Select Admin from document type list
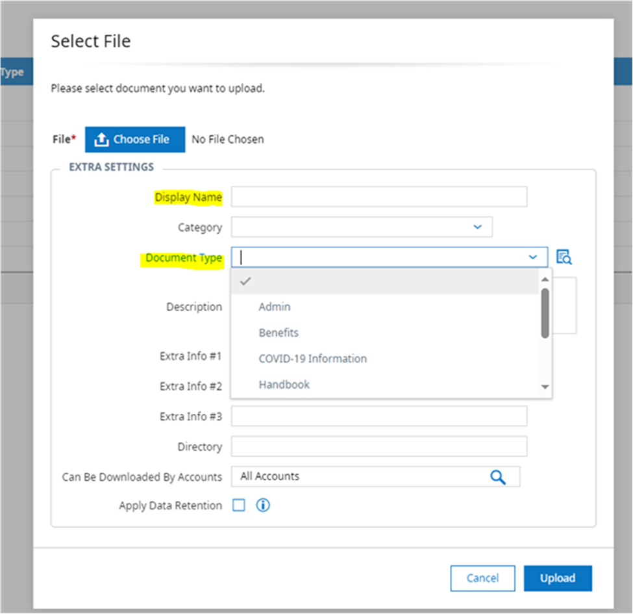633x614 pixels. tap(275, 307)
